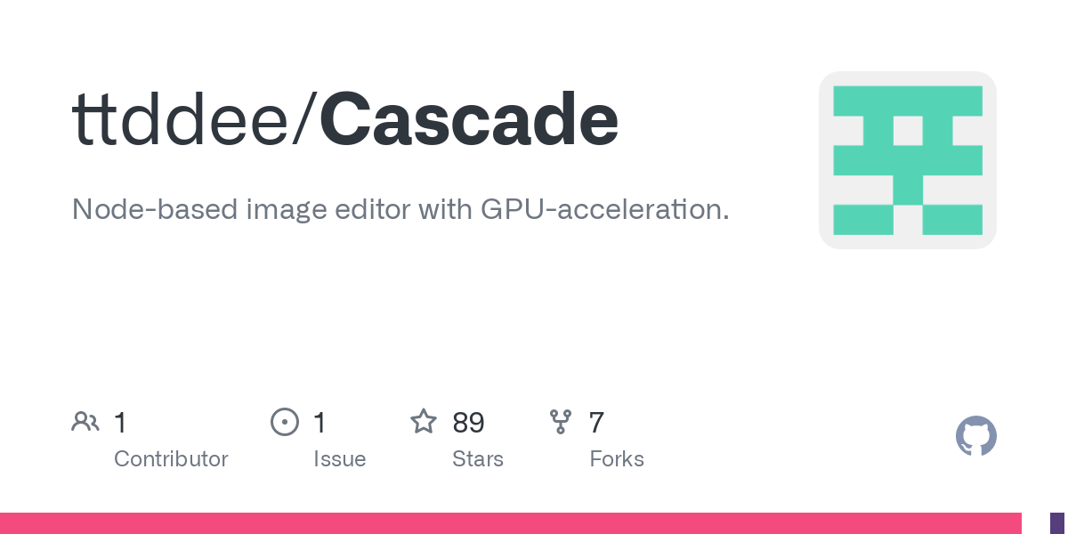Screen dimensions: 1068x534
Task: Open the GitHub Octocat logo
Action: click(975, 436)
